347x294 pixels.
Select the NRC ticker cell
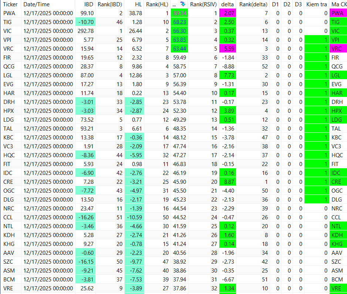click(11, 208)
